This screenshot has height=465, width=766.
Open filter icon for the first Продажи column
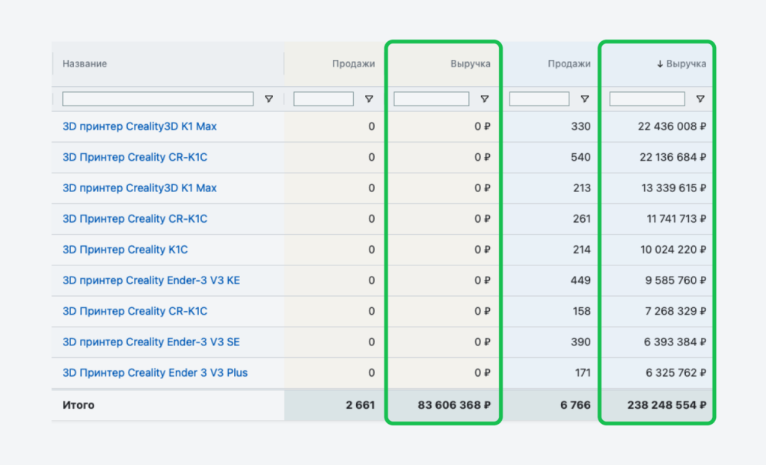pyautogui.click(x=368, y=99)
